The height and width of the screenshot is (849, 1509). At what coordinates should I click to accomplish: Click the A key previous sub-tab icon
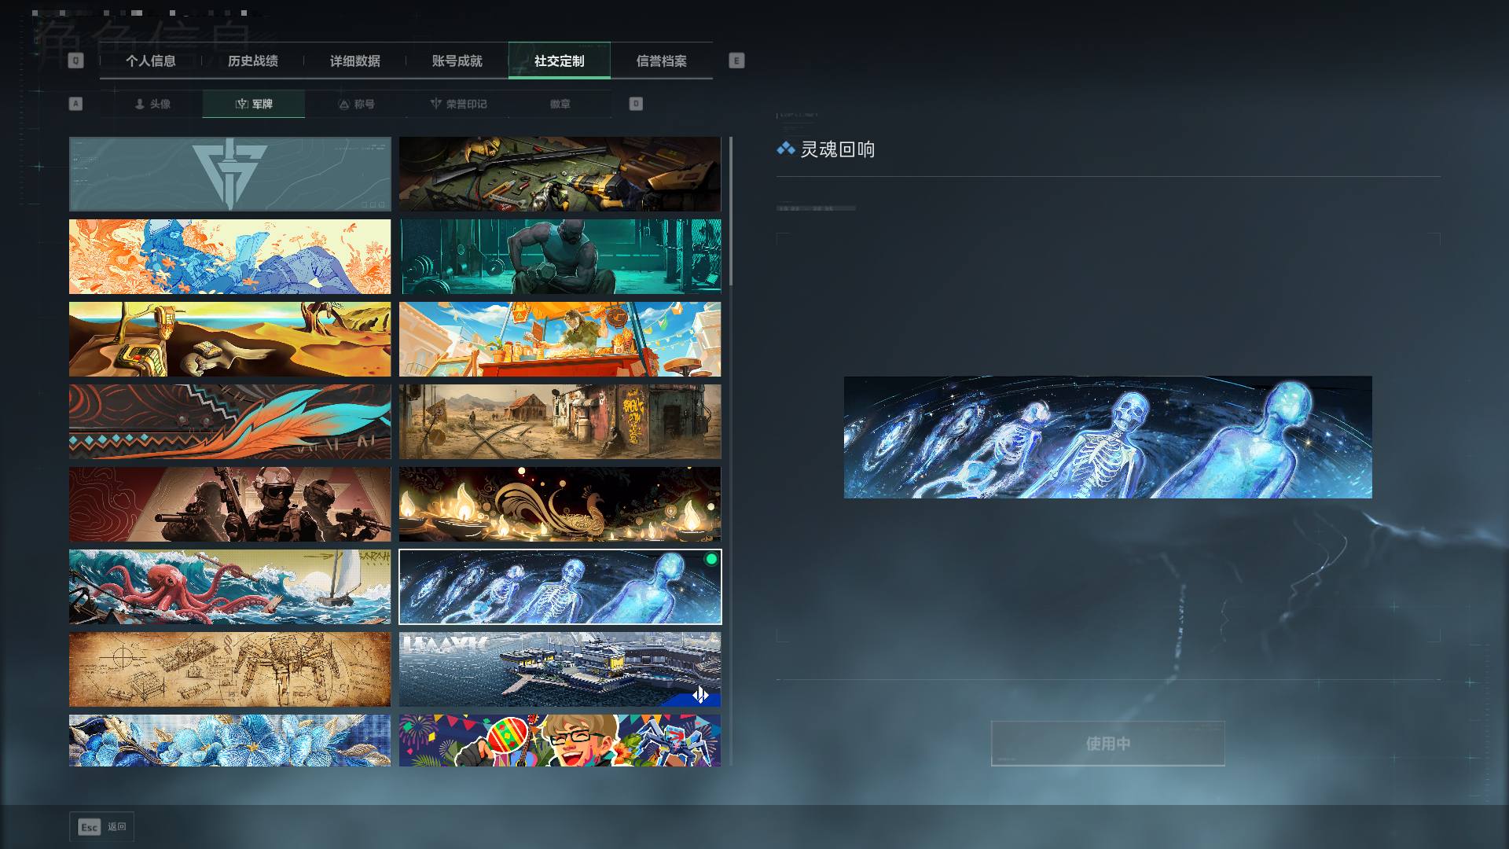pos(75,104)
